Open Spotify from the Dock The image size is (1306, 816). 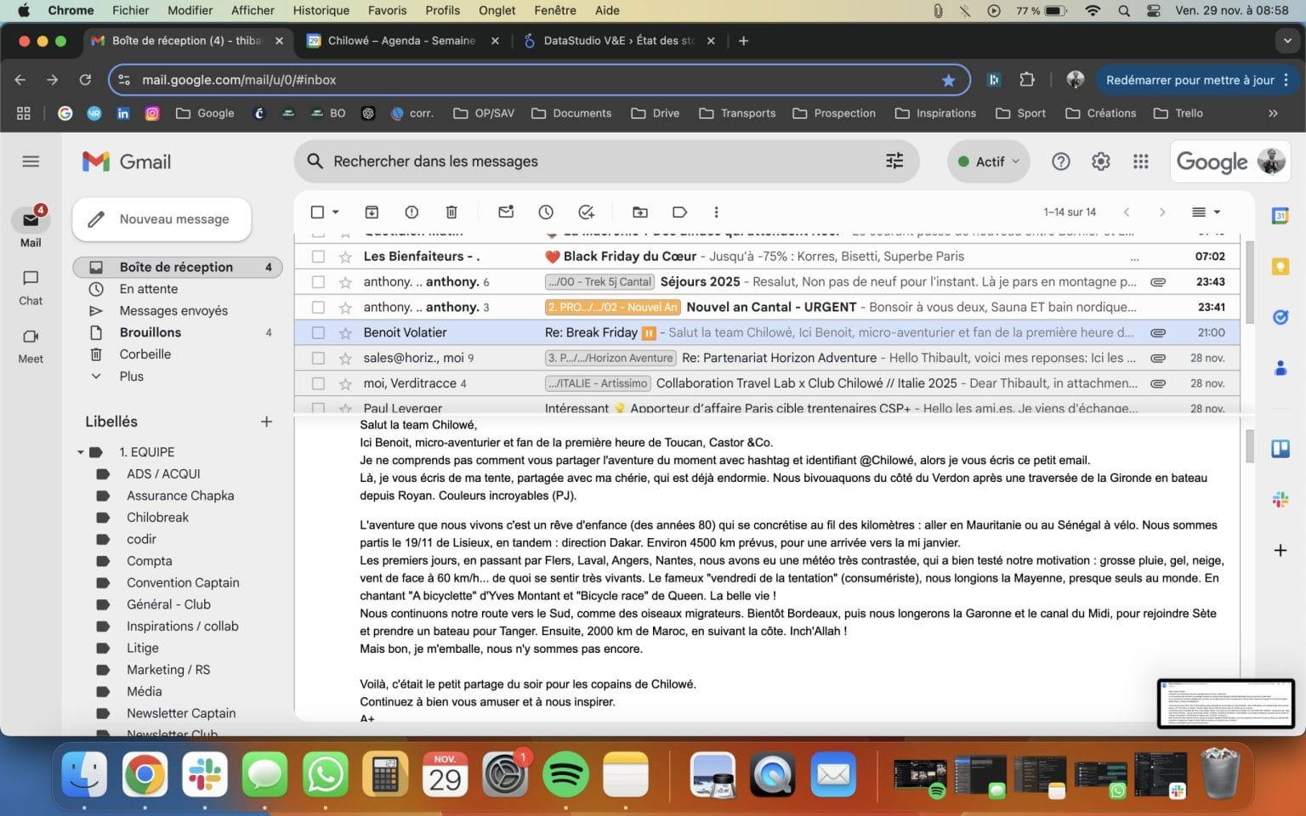[565, 774]
